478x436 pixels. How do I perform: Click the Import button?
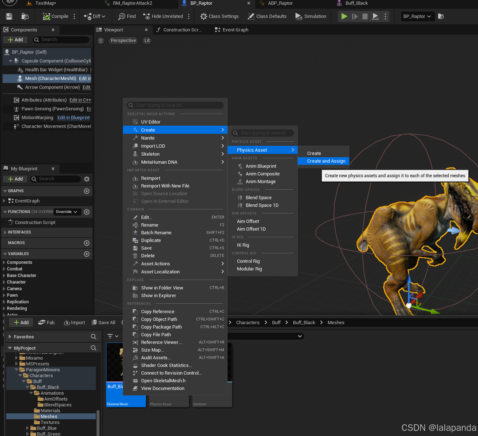tap(74, 323)
